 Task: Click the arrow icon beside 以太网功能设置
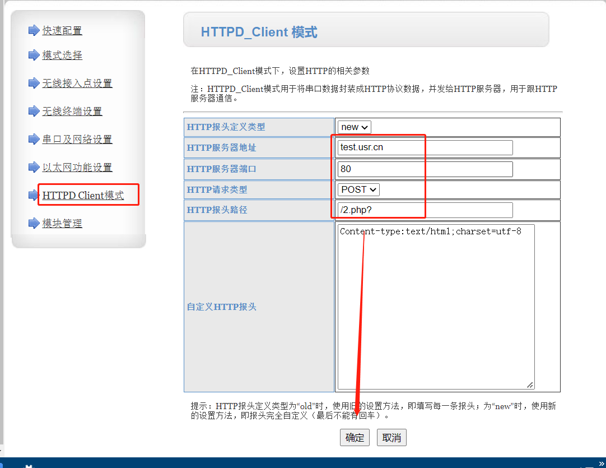(34, 167)
